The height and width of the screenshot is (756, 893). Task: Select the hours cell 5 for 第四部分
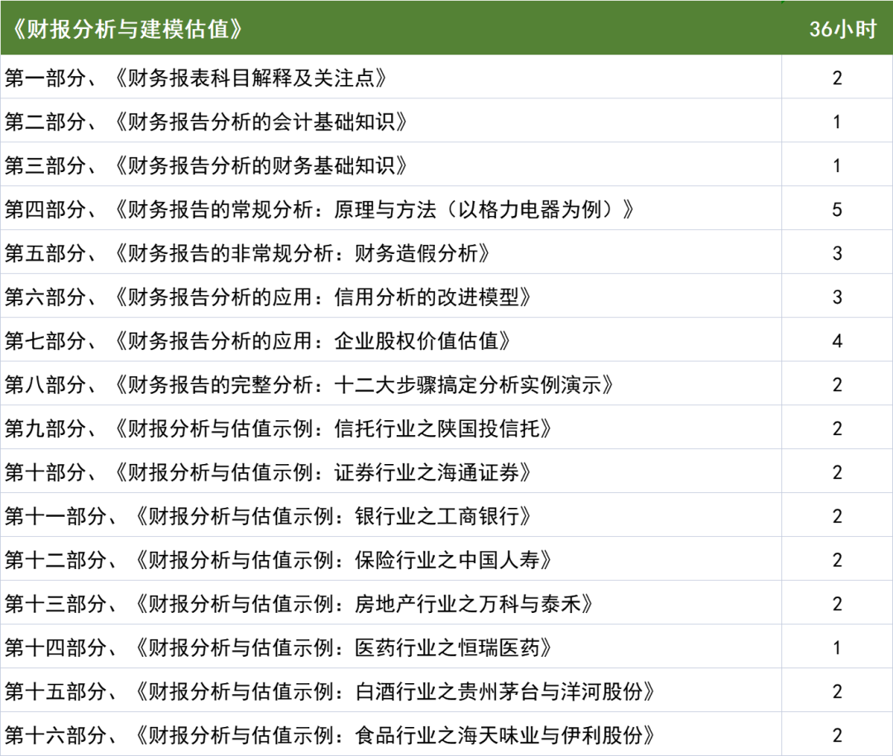[837, 208]
